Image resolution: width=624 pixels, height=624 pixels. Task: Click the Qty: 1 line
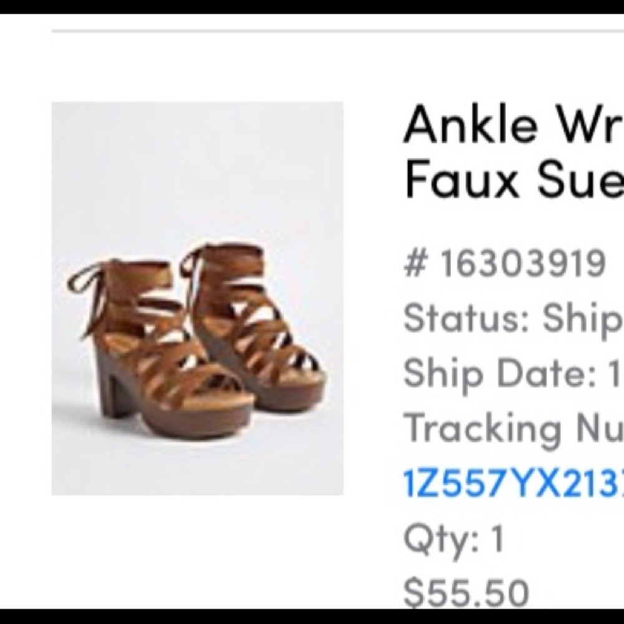tap(454, 538)
